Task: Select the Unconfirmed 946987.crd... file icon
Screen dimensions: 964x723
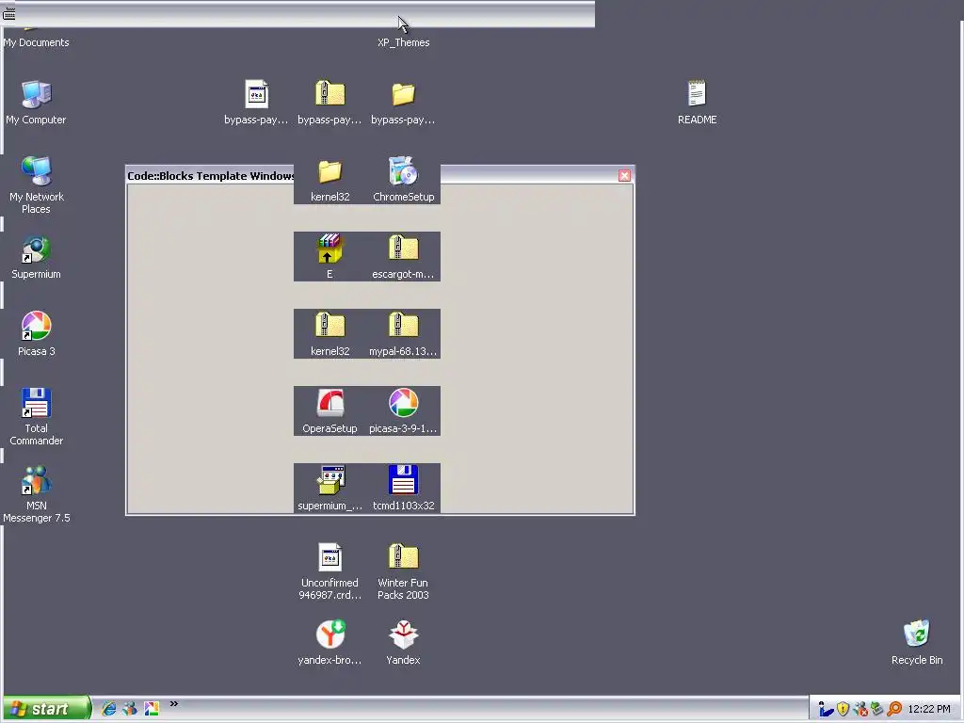Action: 330,557
